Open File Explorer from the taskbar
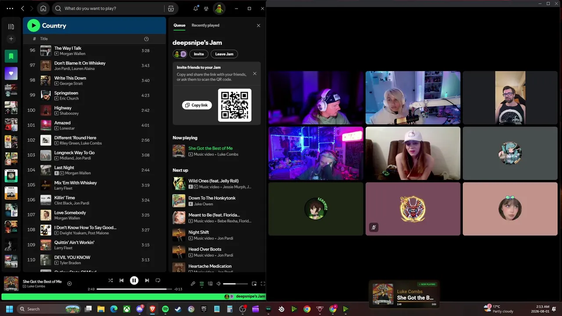This screenshot has width=562, height=316. [101, 309]
